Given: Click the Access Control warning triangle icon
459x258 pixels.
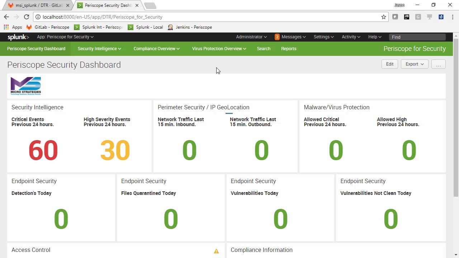Looking at the screenshot, I should coord(216,251).
